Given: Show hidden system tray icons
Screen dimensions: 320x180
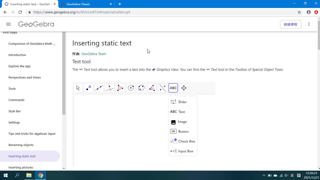Looking at the screenshot, I should tap(264, 175).
